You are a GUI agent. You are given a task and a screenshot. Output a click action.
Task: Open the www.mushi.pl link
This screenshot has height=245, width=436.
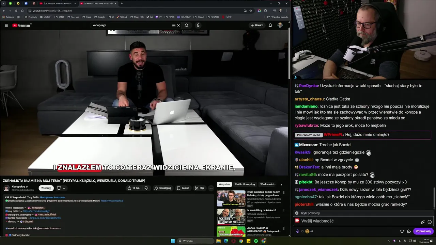tap(112, 201)
